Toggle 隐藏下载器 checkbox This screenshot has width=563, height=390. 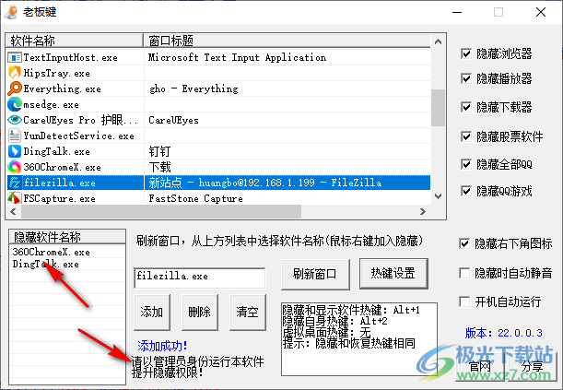click(x=465, y=107)
